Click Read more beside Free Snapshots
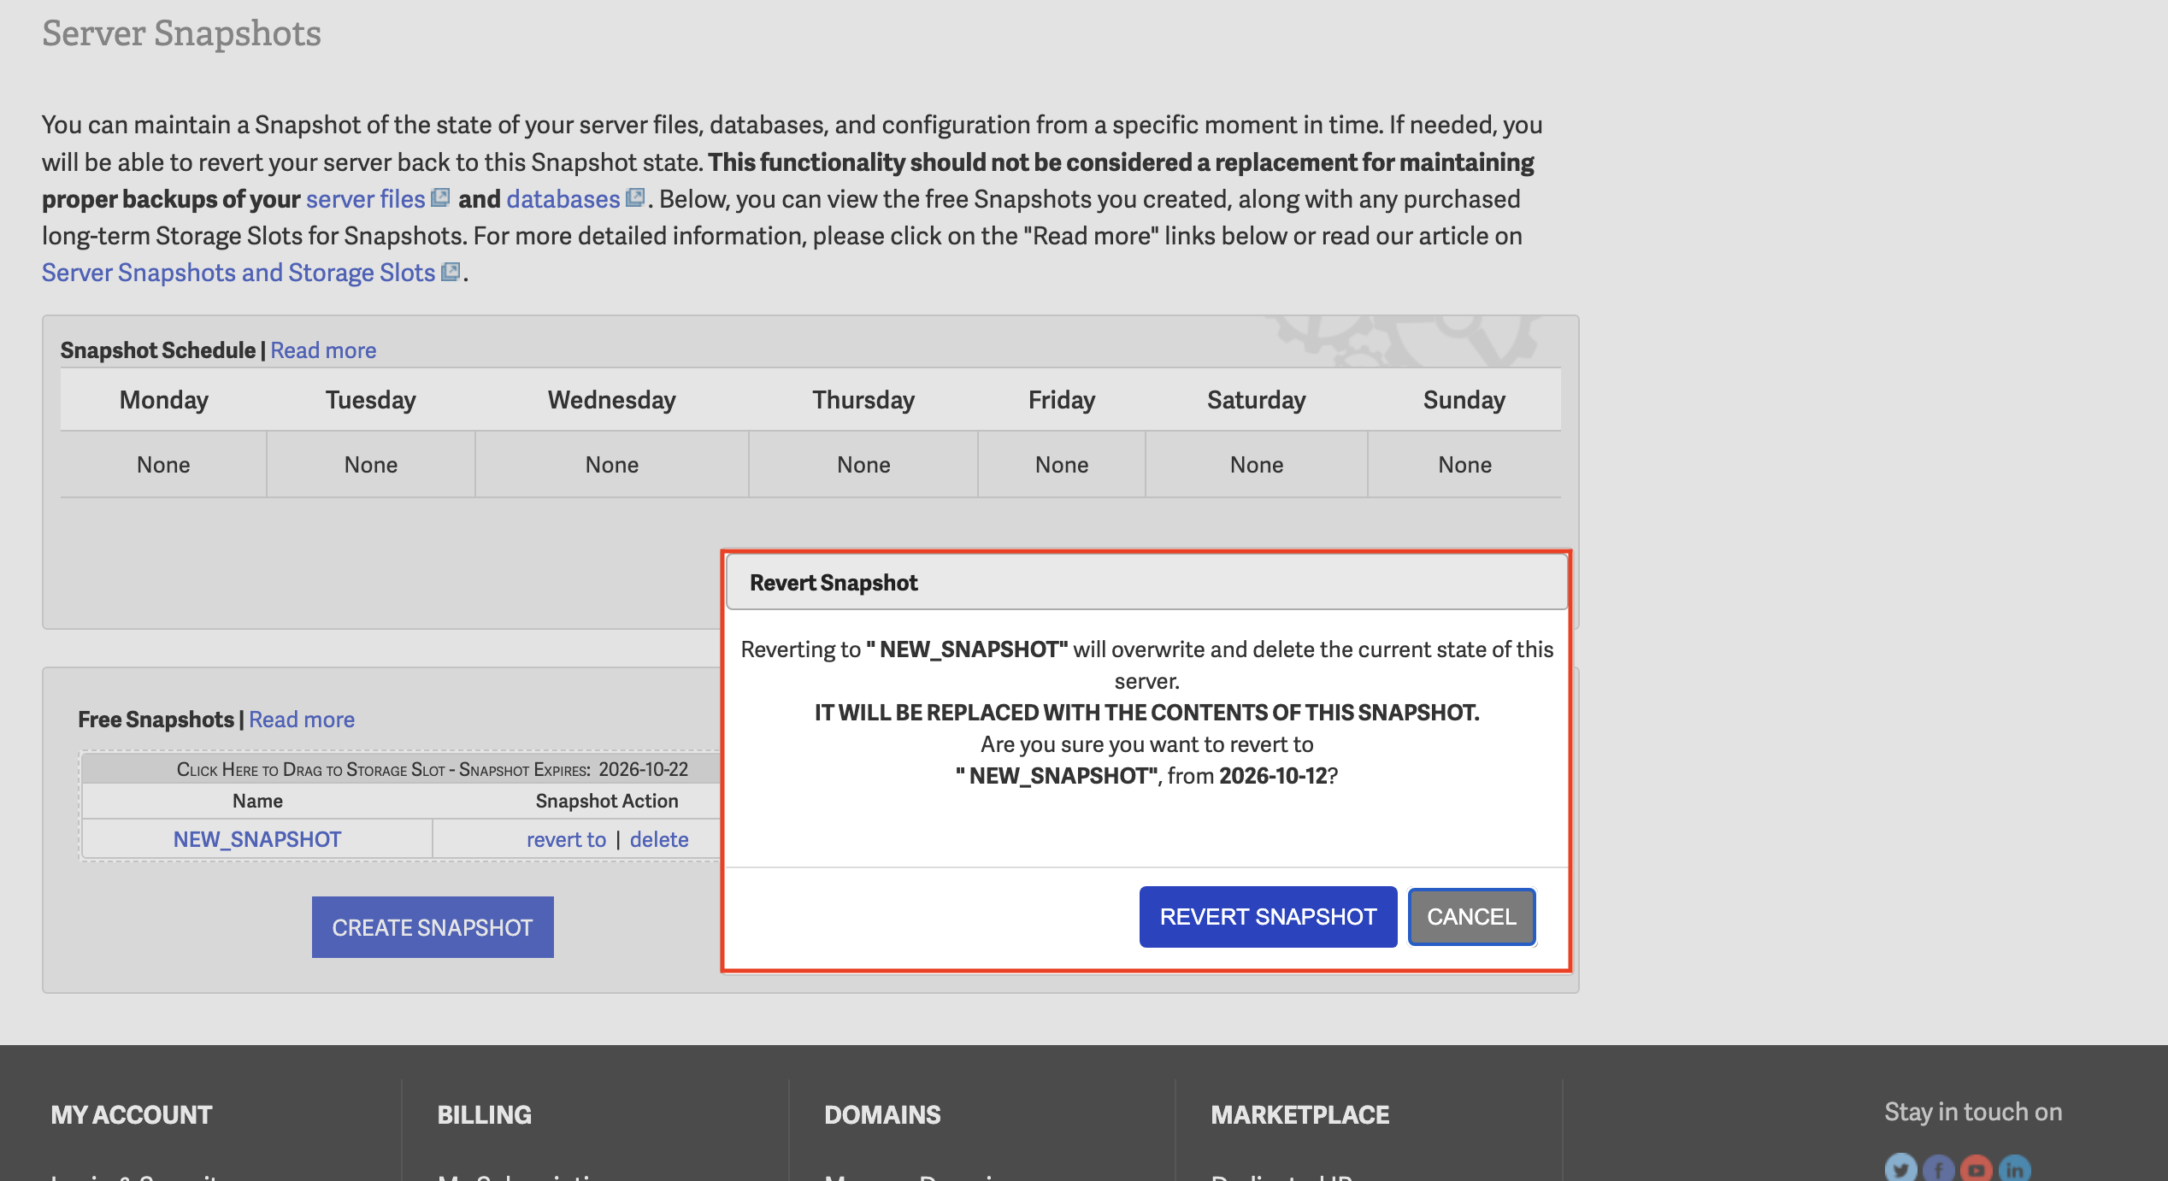This screenshot has width=2168, height=1181. (302, 720)
